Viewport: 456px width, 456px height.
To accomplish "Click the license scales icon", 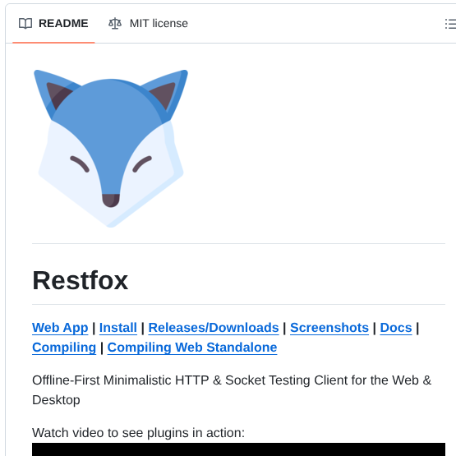I will 115,24.
